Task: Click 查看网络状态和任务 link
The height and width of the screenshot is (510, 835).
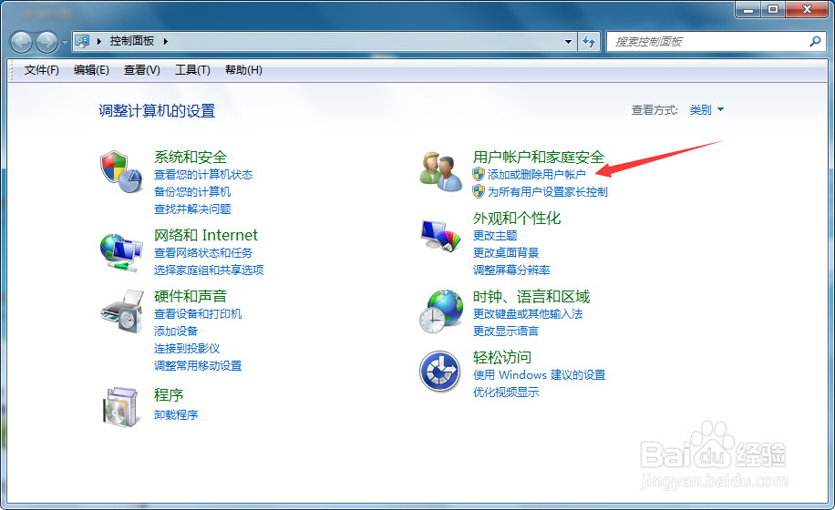Action: click(x=203, y=252)
